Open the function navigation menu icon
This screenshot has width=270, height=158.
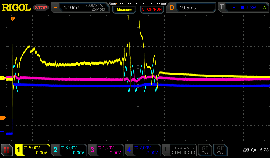click(7, 150)
